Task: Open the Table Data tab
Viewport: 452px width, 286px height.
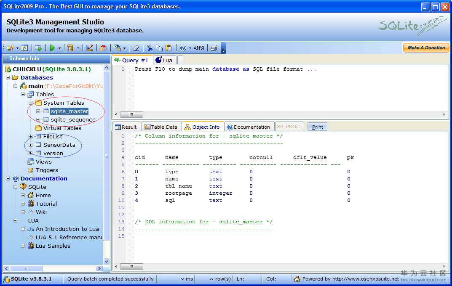Action: 161,127
